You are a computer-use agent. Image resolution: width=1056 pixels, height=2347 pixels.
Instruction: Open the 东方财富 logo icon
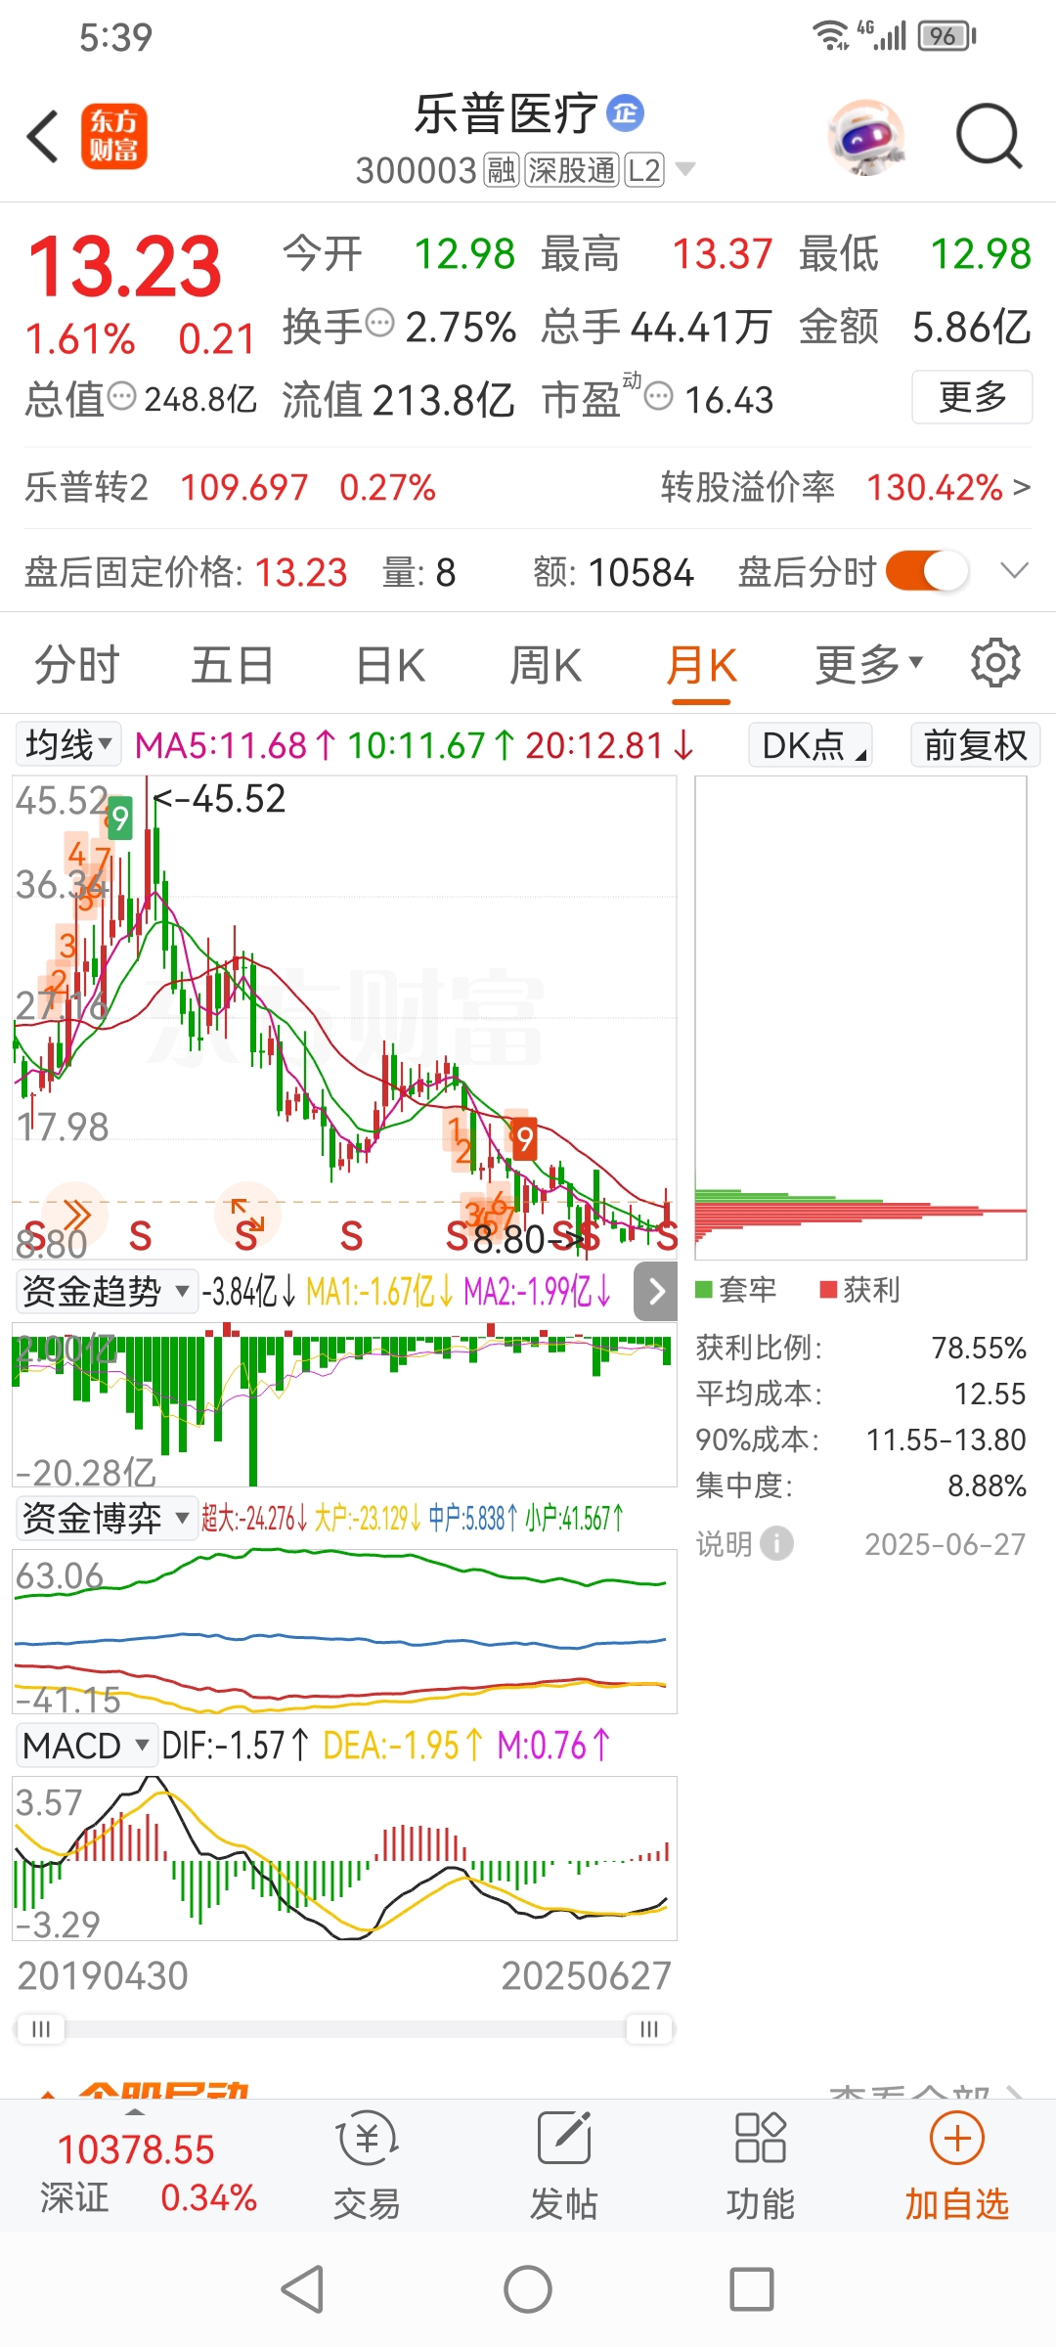113,137
